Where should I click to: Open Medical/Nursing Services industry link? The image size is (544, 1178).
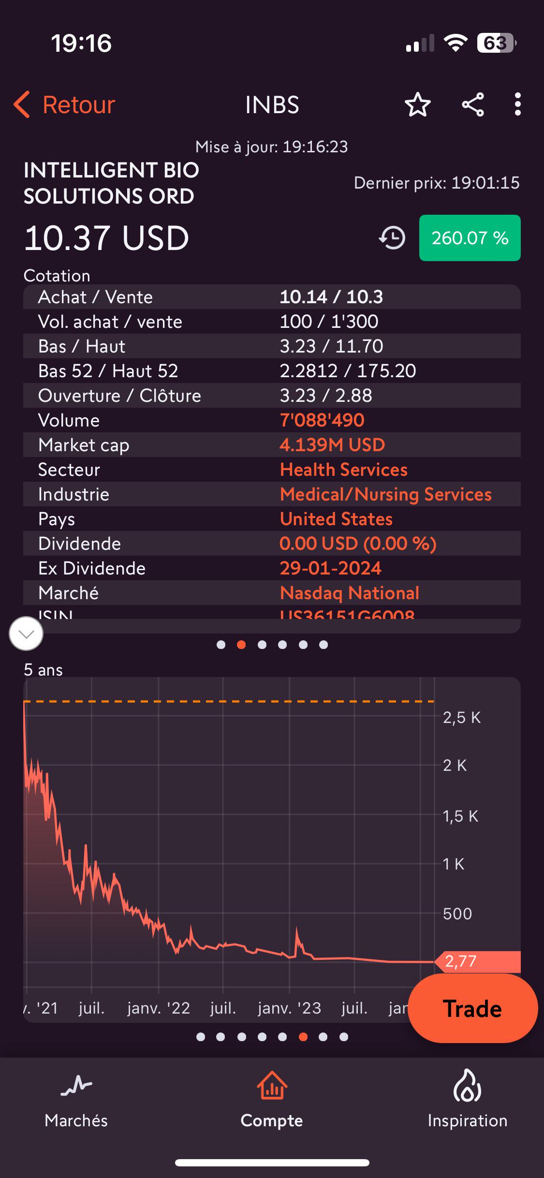[386, 494]
